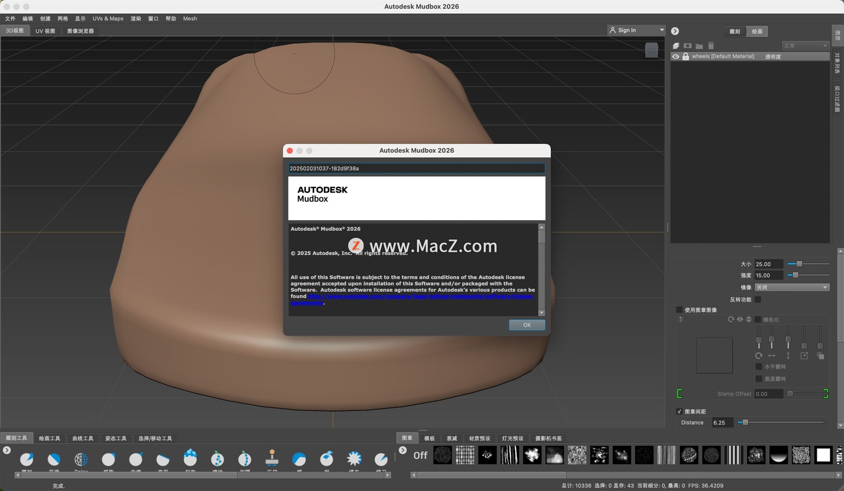Click the stamp flip vertical icon above preview
The width and height of the screenshot is (844, 491).
point(749,319)
